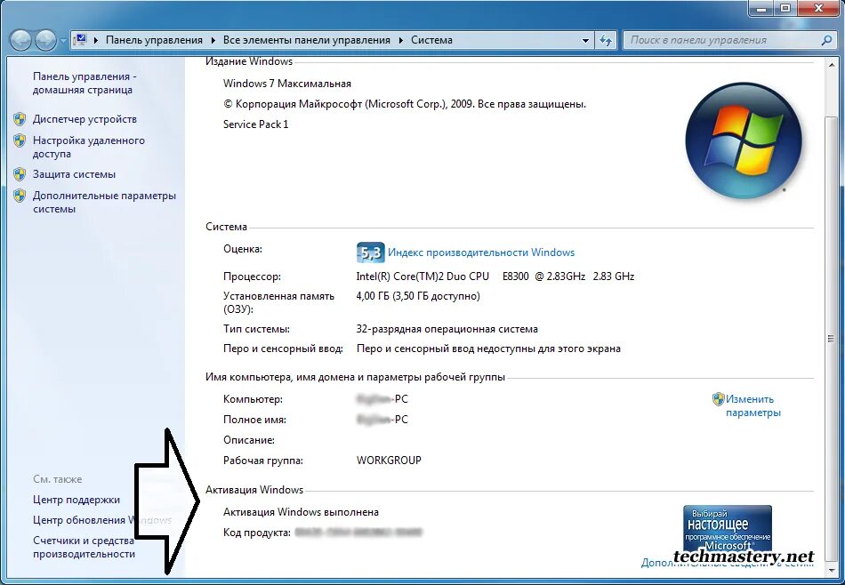The width and height of the screenshot is (845, 585).
Task: Open 'Счетчики и средства производительности' link
Action: point(84,547)
